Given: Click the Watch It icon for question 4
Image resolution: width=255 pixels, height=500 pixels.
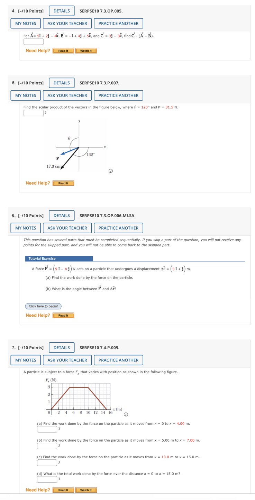Looking at the screenshot, I should coord(85,50).
